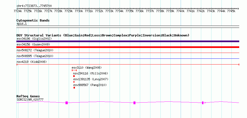The width and height of the screenshot is (247, 118).
Task: Select the SORCS2 exon near 7742k
Action: pos(203,103)
